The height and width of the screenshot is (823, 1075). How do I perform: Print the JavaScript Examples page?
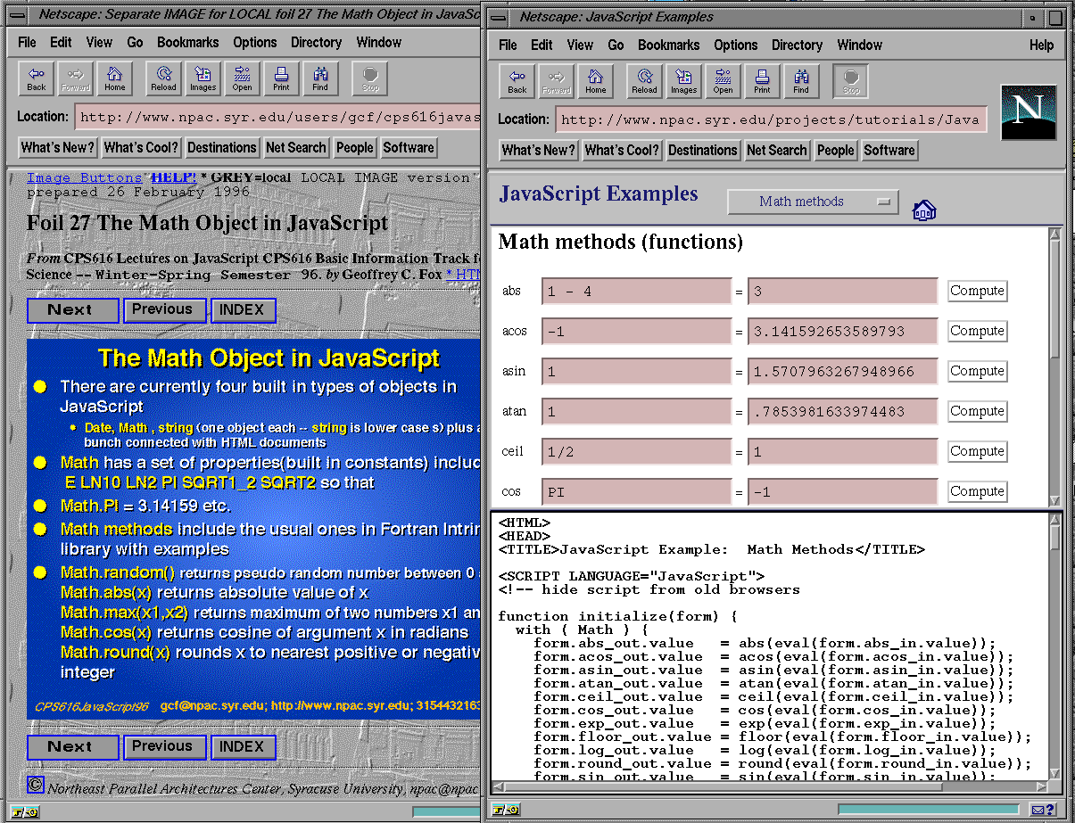point(762,81)
